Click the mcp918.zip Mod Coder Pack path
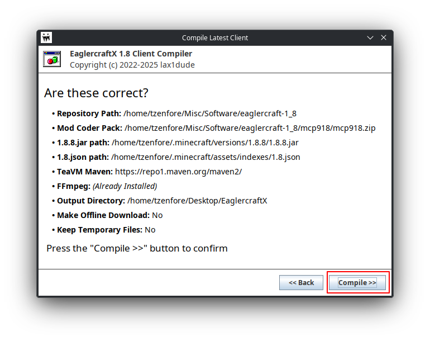The image size is (430, 341). coord(250,128)
